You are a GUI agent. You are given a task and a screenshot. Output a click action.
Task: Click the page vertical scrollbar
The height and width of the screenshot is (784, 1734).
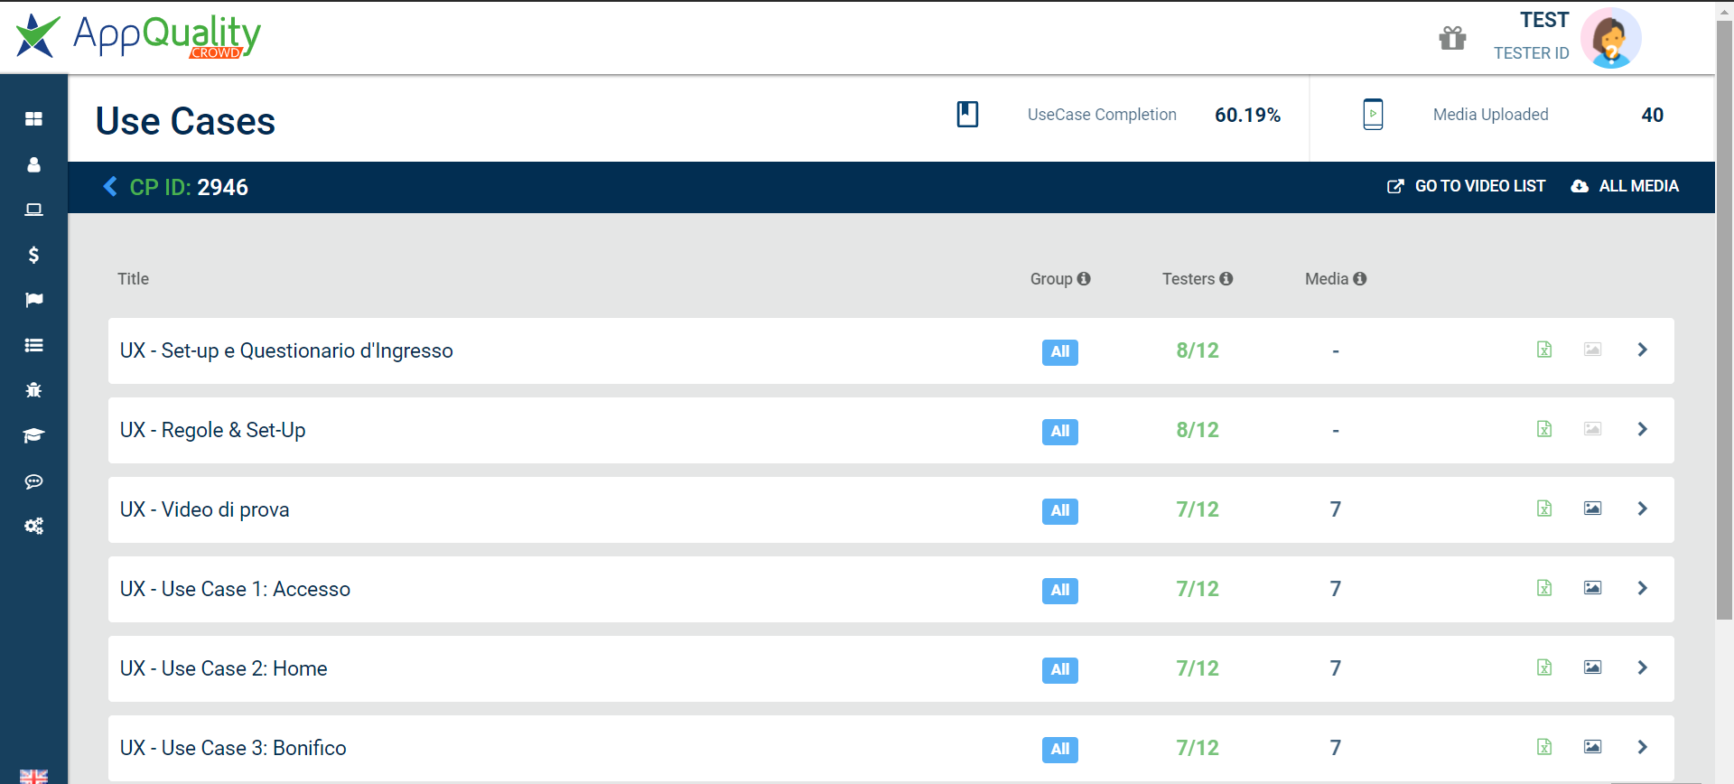click(x=1724, y=320)
